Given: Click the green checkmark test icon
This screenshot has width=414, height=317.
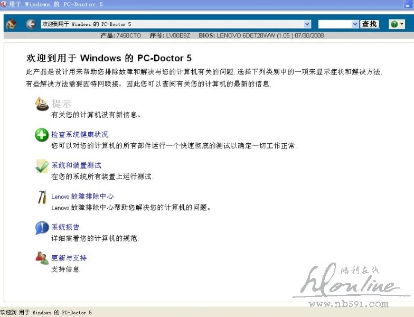Looking at the screenshot, I should click(42, 166).
